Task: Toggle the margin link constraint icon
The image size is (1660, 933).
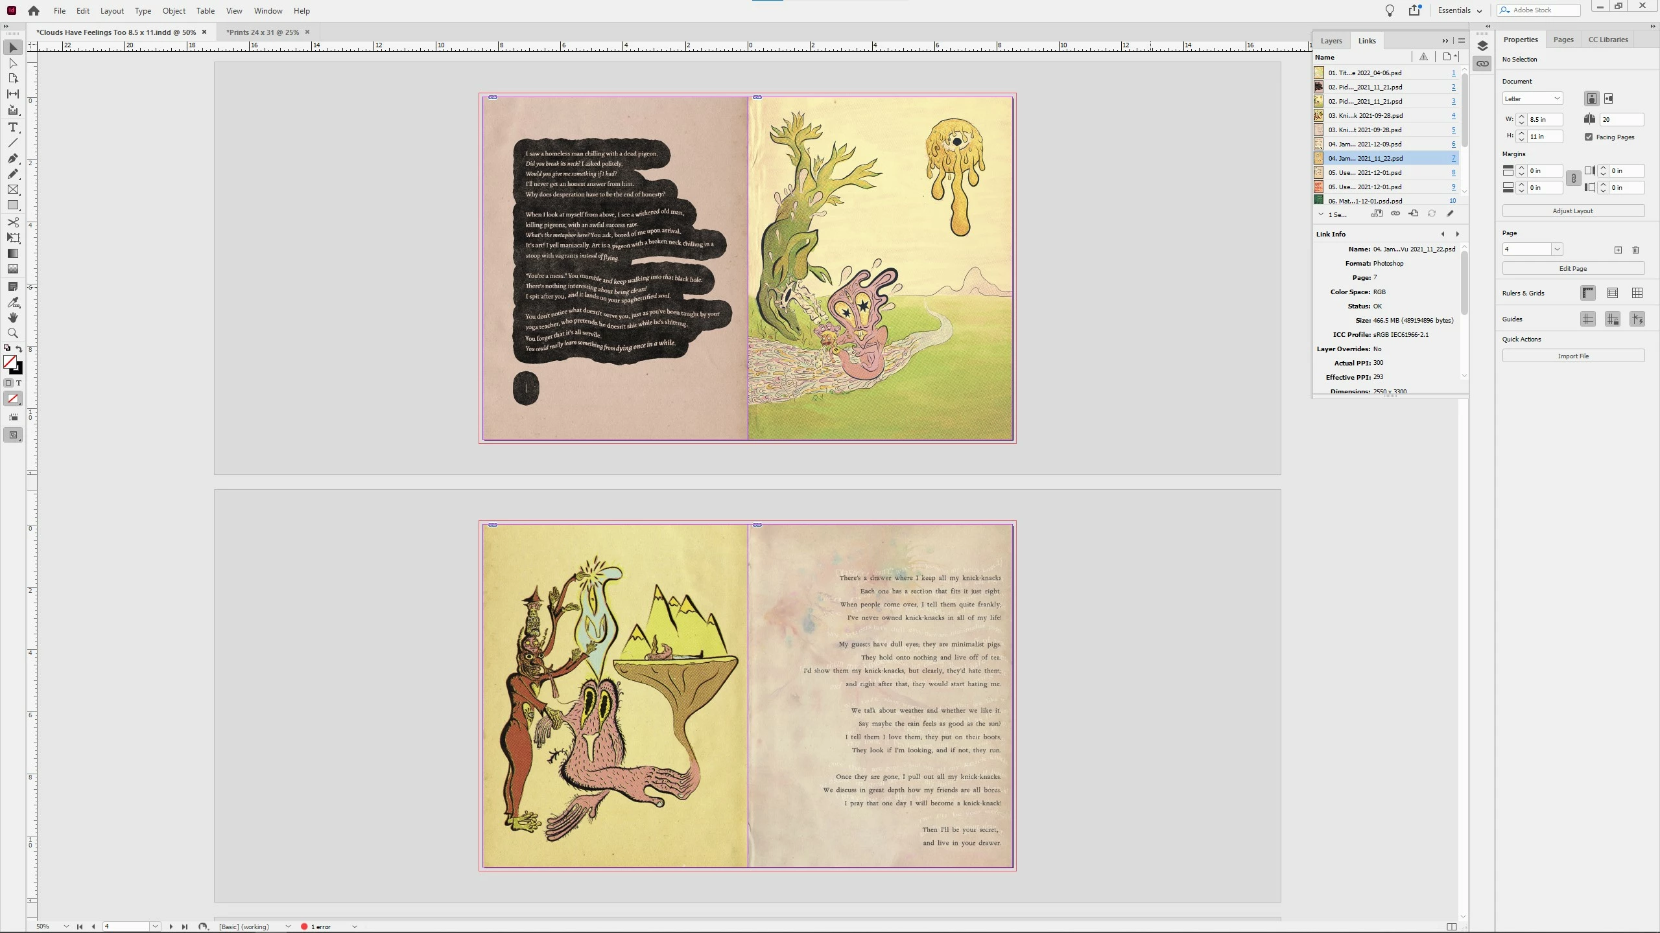Action: [x=1573, y=179]
